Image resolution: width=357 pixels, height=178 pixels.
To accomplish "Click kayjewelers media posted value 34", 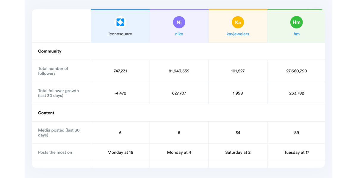I will pyautogui.click(x=238, y=133).
